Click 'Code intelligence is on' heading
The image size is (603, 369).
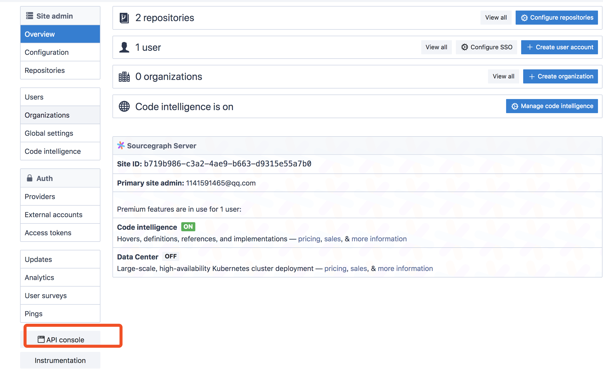pos(184,107)
